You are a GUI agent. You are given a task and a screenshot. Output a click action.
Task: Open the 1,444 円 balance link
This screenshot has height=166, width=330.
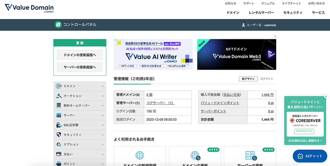click(267, 95)
